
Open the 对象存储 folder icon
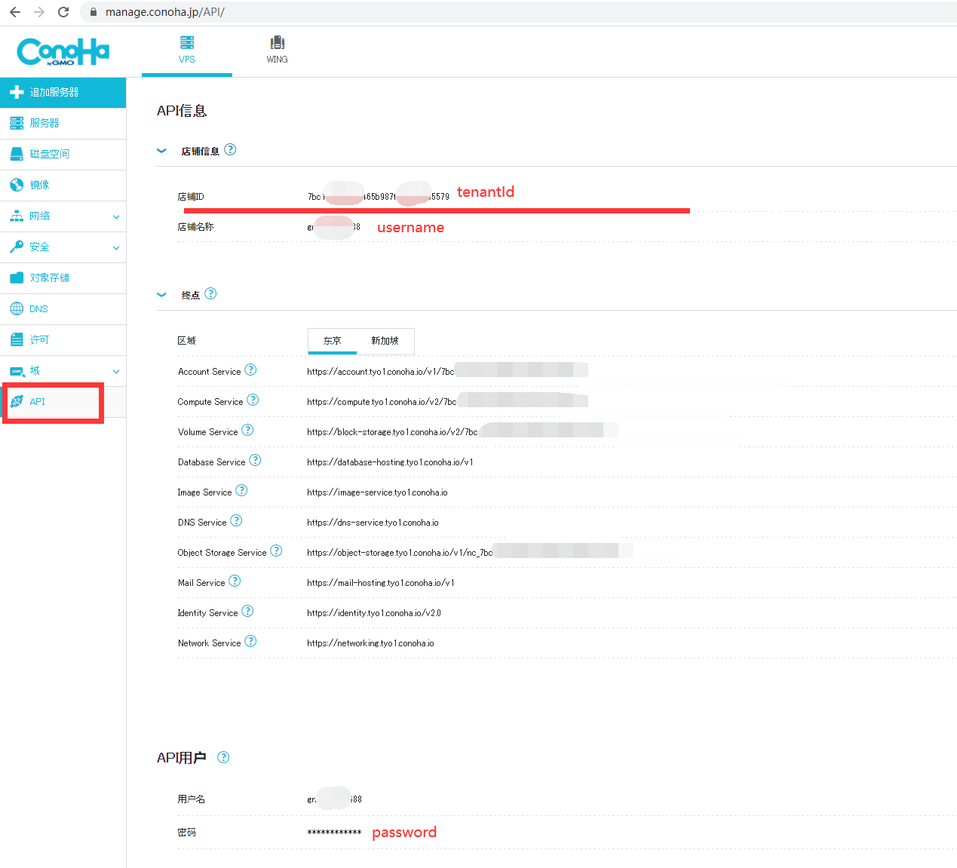pos(17,278)
